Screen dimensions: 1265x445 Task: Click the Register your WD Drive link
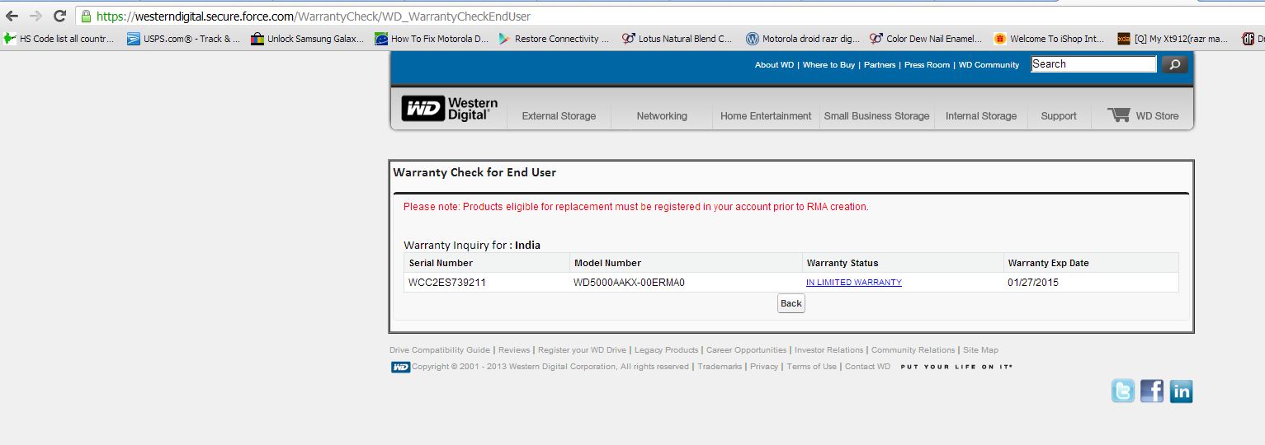582,350
